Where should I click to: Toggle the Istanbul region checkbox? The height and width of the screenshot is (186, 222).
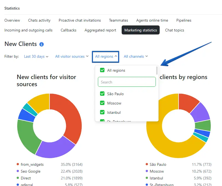(x=102, y=112)
